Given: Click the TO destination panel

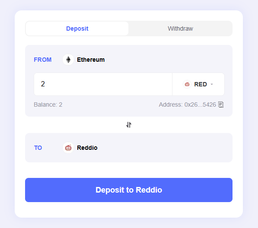Looking at the screenshot, I should [129, 148].
